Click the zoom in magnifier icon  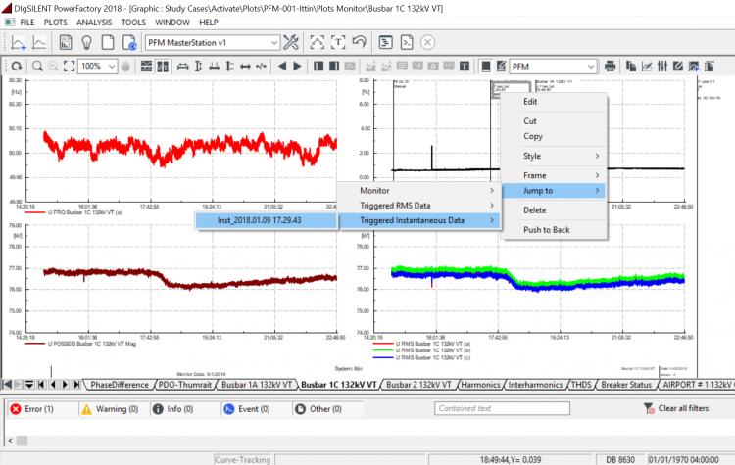click(38, 66)
